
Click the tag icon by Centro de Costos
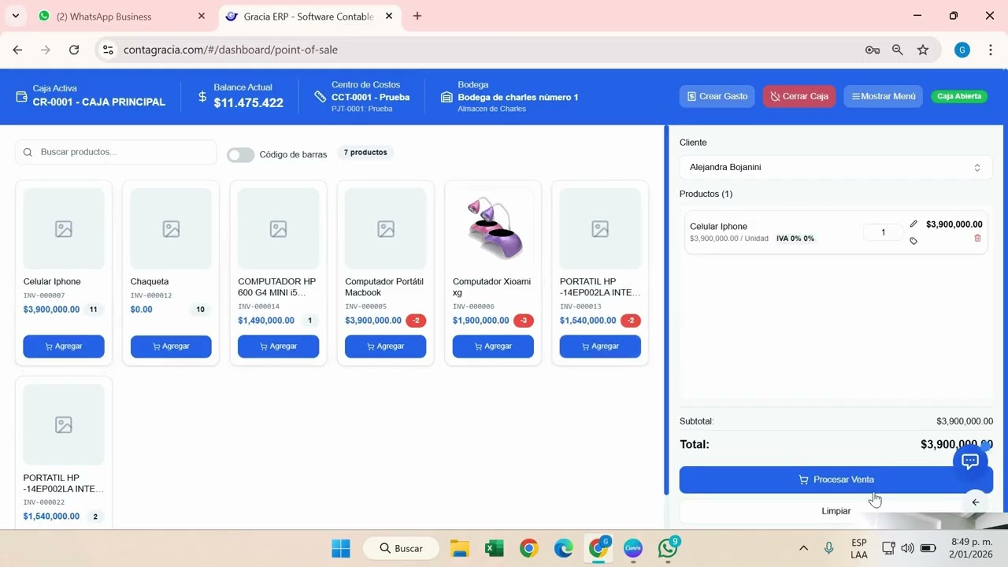pos(320,96)
